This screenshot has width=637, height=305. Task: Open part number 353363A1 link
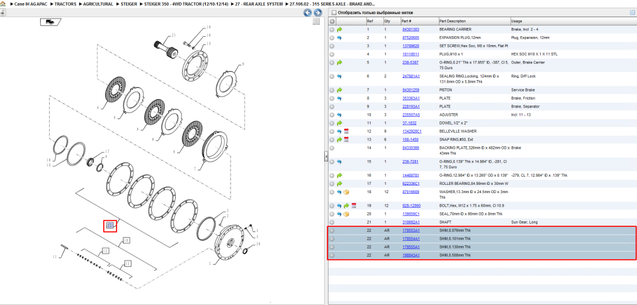[x=411, y=98]
